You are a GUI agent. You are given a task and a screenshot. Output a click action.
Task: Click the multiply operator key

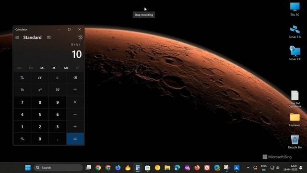pos(75,102)
